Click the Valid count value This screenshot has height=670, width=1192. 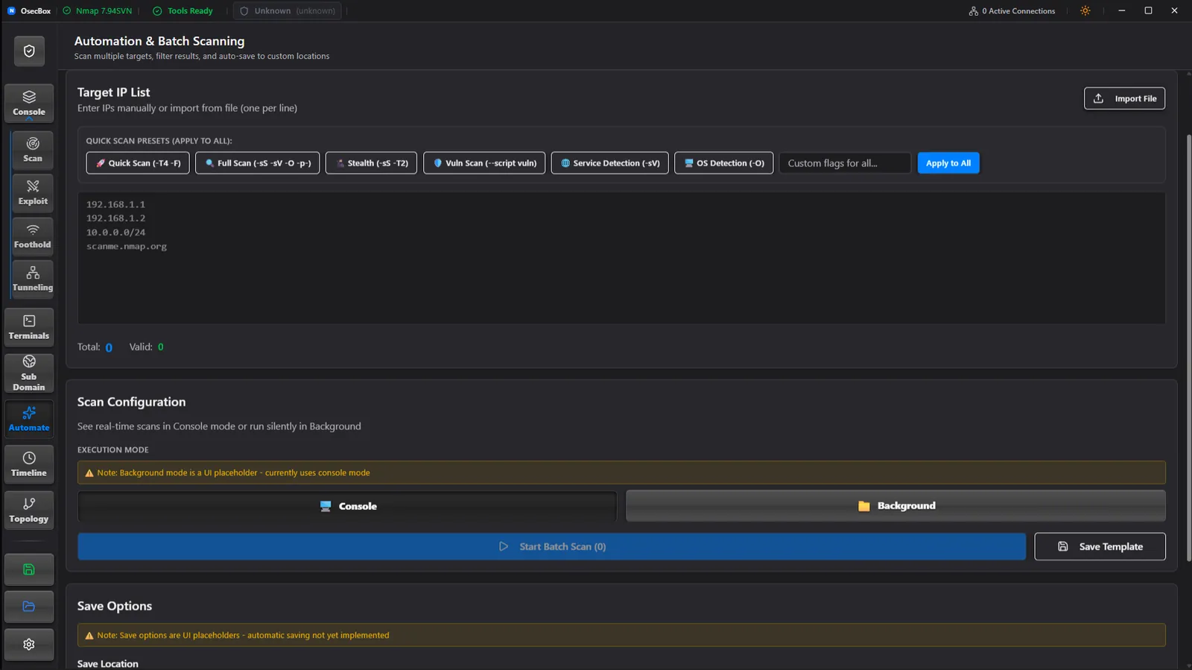pos(160,347)
